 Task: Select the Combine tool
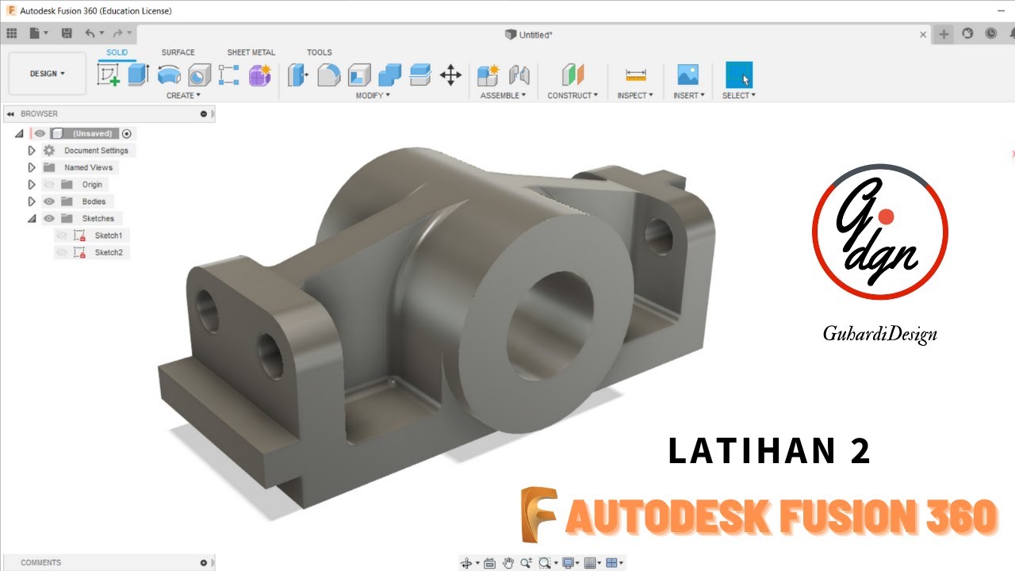(389, 75)
